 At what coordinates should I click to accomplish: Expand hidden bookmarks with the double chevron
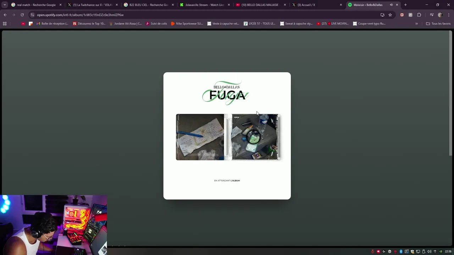coord(416,24)
